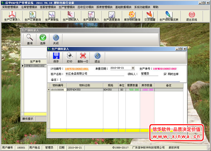Open 生产进度查询 toolbar icon
211x151 pixels.
pos(112,16)
